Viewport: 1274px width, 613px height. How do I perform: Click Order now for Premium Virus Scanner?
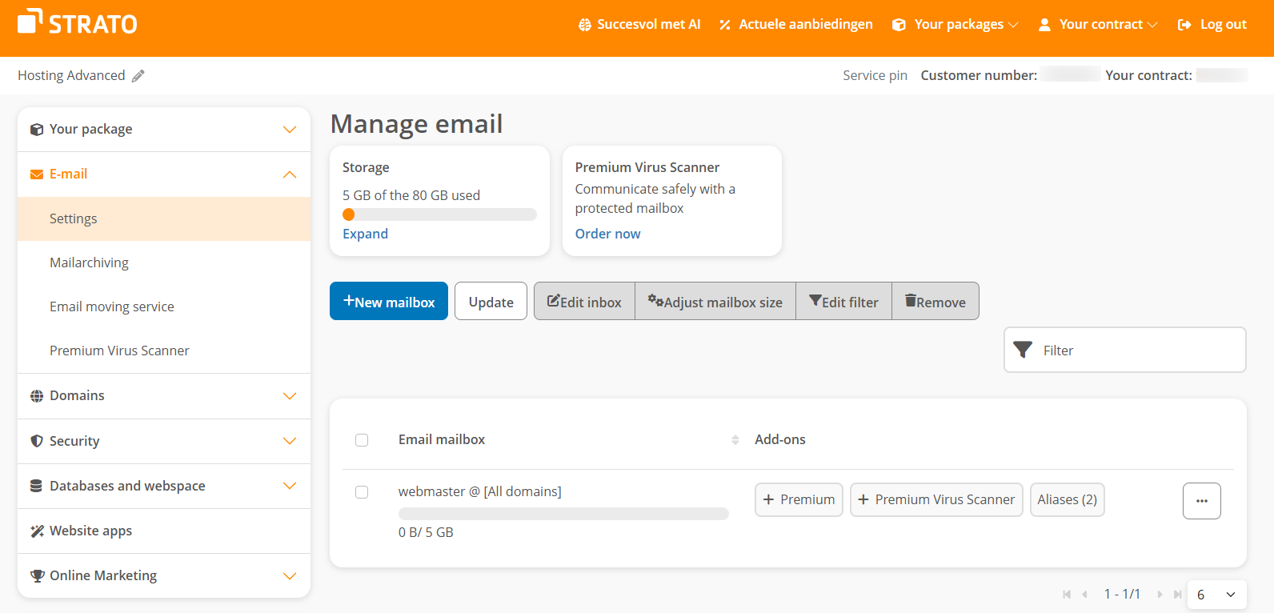click(607, 234)
